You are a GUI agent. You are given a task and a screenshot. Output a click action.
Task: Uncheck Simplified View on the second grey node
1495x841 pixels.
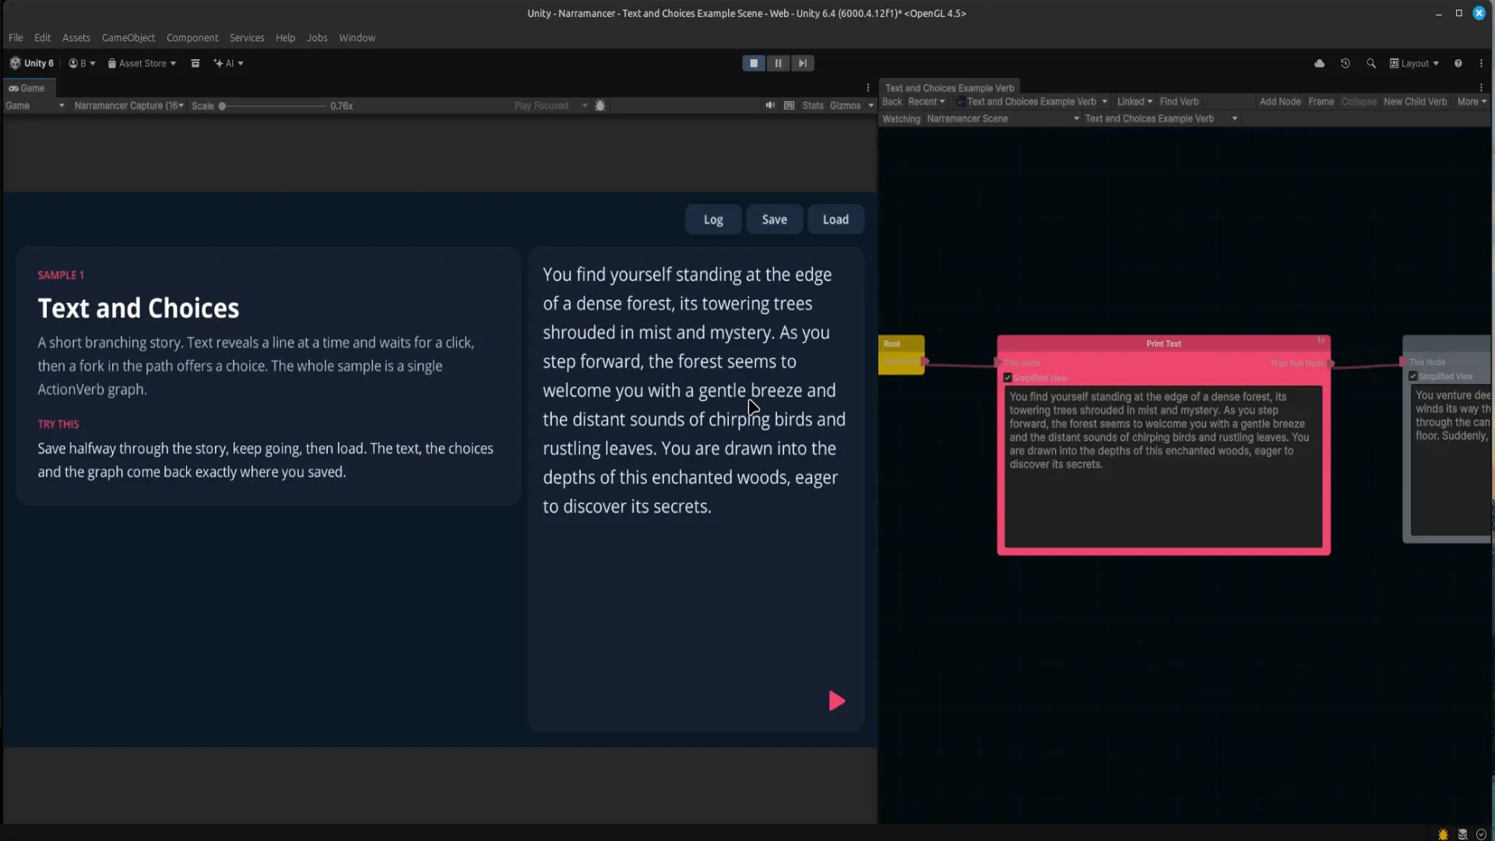pyautogui.click(x=1413, y=376)
